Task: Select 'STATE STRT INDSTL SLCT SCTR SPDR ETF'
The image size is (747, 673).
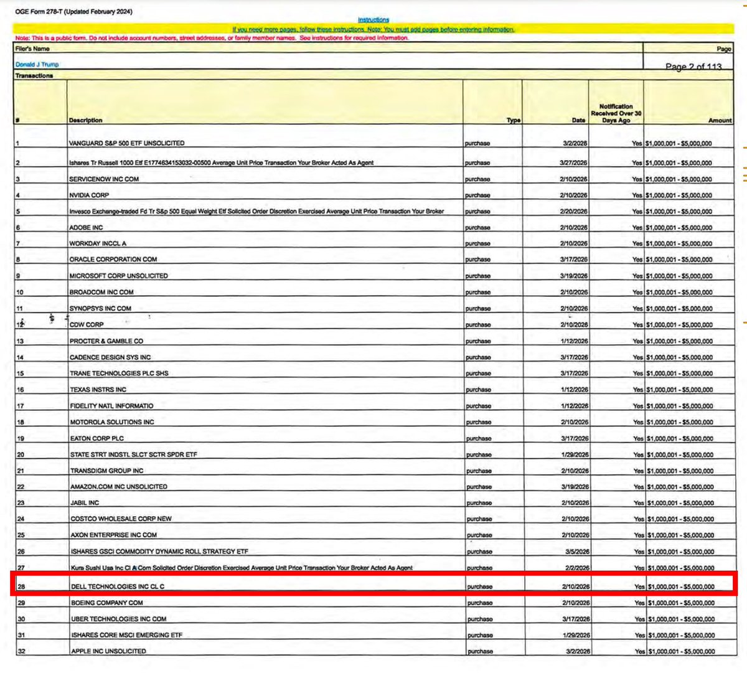Action: pyautogui.click(x=134, y=454)
